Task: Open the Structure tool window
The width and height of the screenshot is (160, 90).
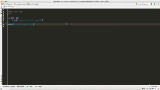Action: [1, 21]
